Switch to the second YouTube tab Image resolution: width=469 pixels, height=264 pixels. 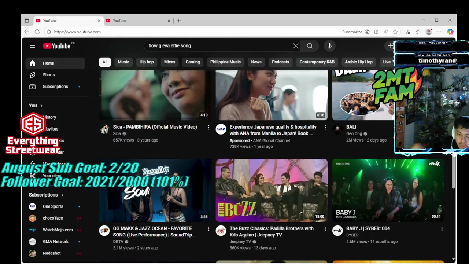[139, 21]
